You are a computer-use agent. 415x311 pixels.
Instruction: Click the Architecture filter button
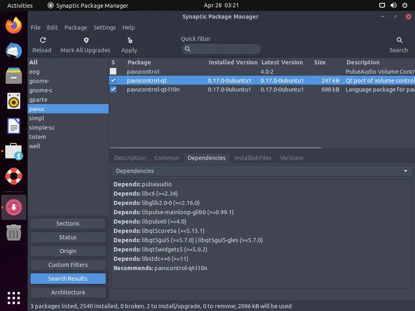click(x=68, y=292)
